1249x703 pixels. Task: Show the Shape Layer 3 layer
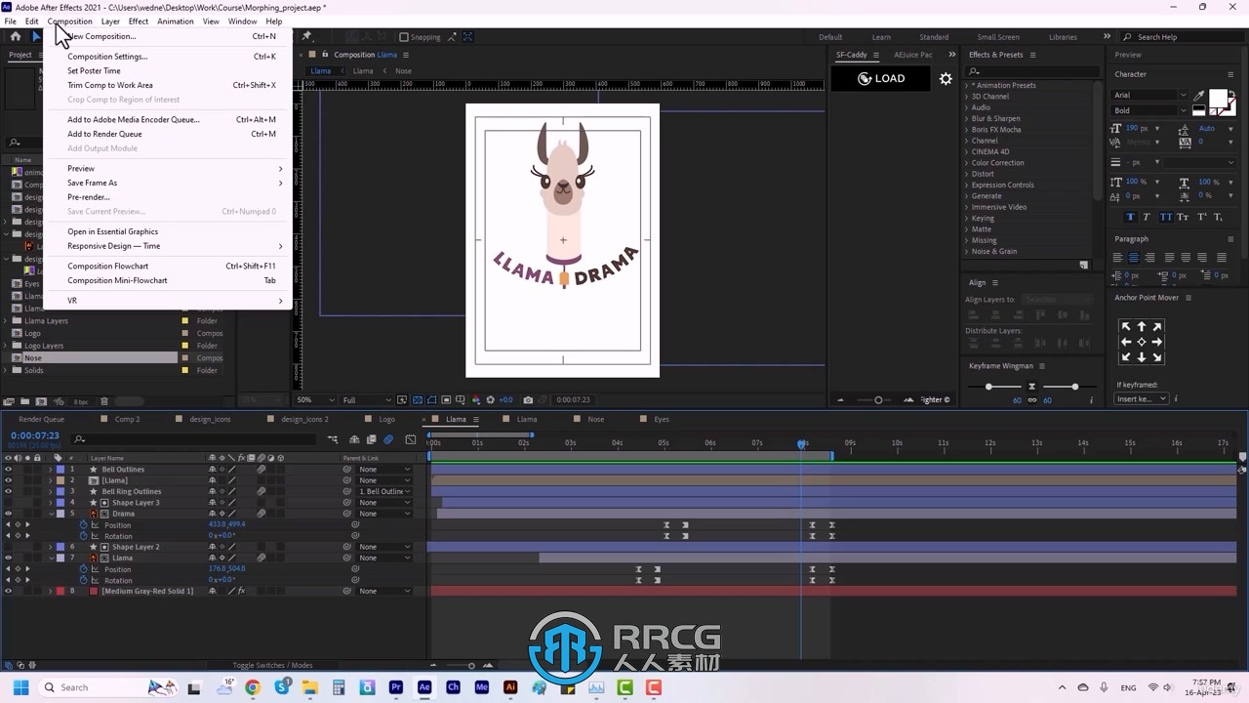(x=9, y=503)
